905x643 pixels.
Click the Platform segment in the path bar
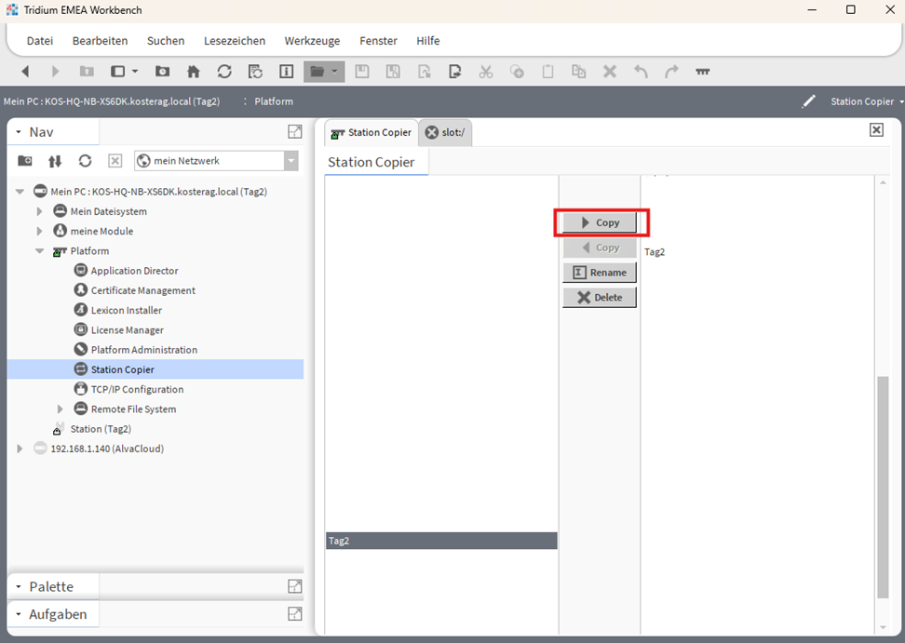(274, 101)
